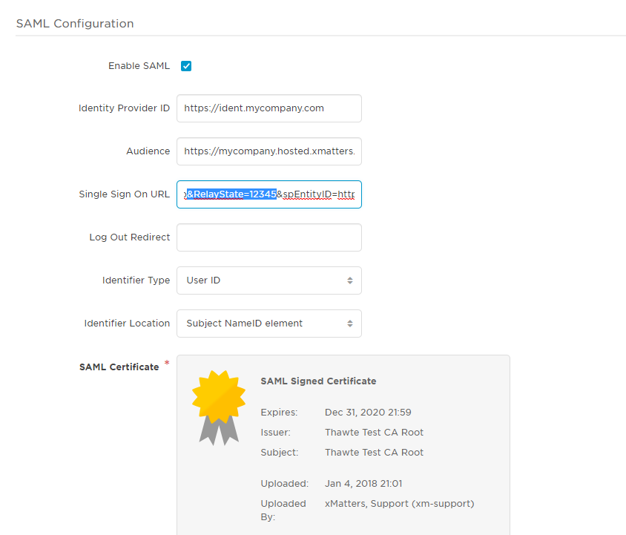This screenshot has width=626, height=535.
Task: Focus the Audience URL input
Action: coord(269,151)
